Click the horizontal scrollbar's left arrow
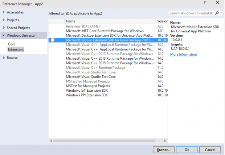Screen dimensions: 225x155 (x=51, y=140)
